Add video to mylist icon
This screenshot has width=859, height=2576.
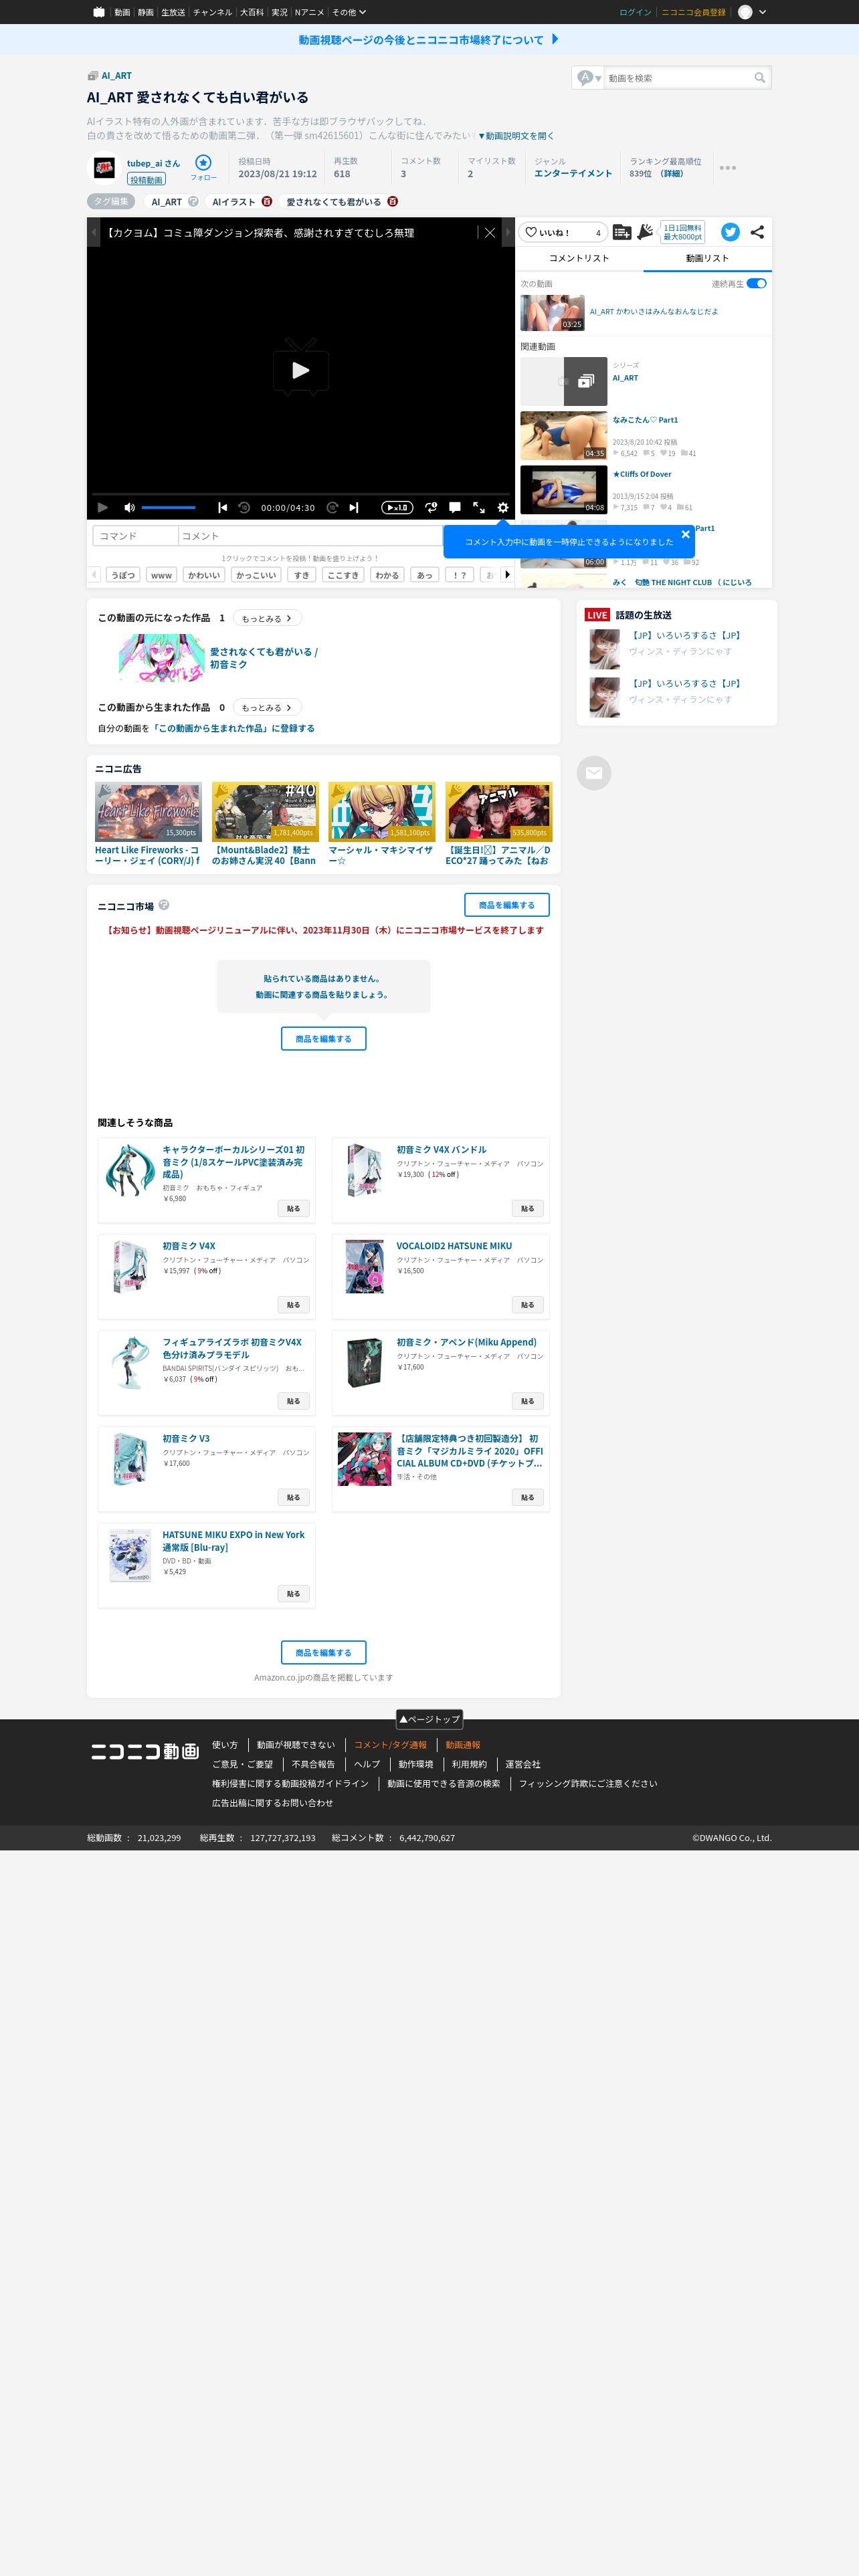(x=621, y=232)
